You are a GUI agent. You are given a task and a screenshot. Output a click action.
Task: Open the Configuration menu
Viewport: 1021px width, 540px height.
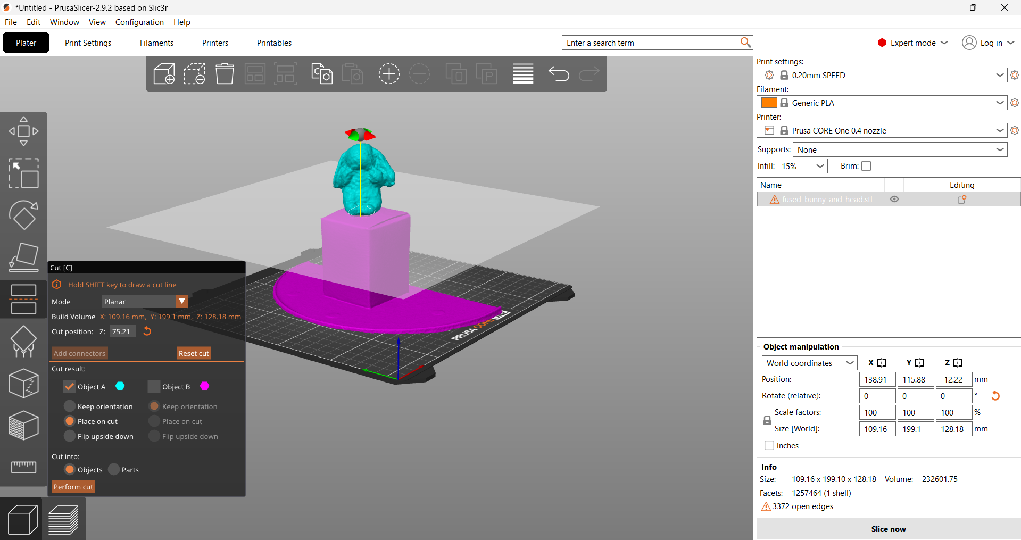(139, 22)
